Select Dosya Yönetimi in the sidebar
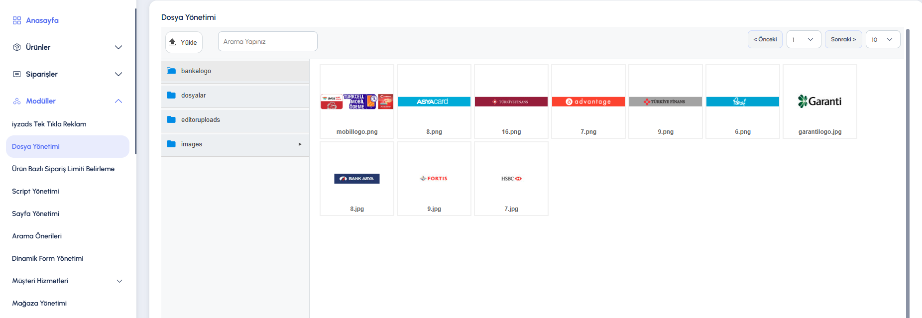Image resolution: width=922 pixels, height=318 pixels. pyautogui.click(x=68, y=146)
